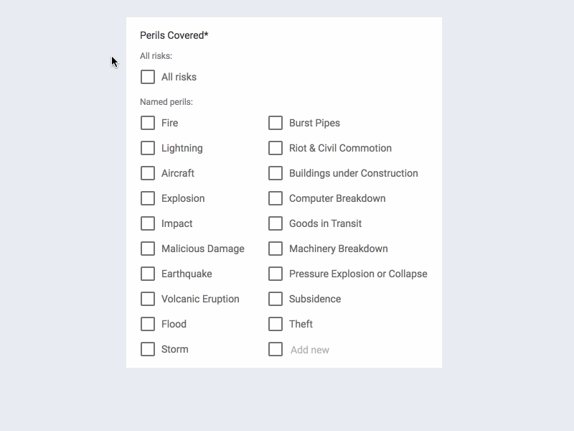The image size is (574, 431).
Task: Enable the Burst Pipes checkbox
Action: [x=276, y=123]
